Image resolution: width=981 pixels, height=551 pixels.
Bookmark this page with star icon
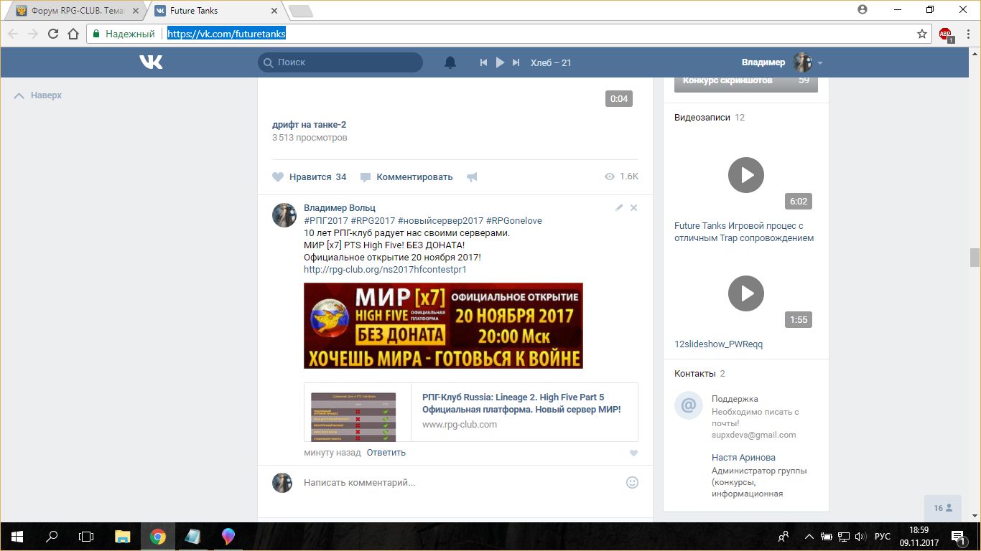[x=922, y=34]
